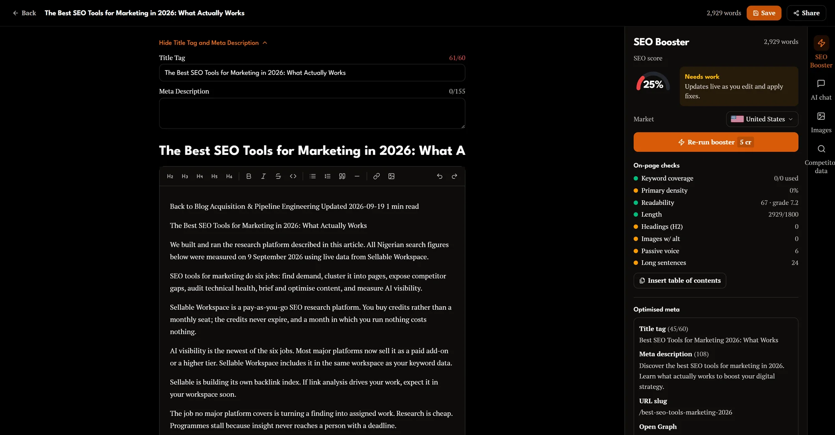The image size is (835, 435).
Task: Insert a bulleted list
Action: tap(313, 176)
